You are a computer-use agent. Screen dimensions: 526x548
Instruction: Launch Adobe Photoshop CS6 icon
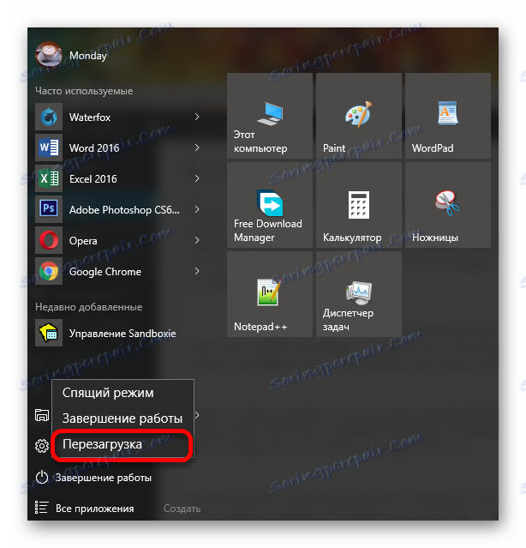(x=49, y=209)
